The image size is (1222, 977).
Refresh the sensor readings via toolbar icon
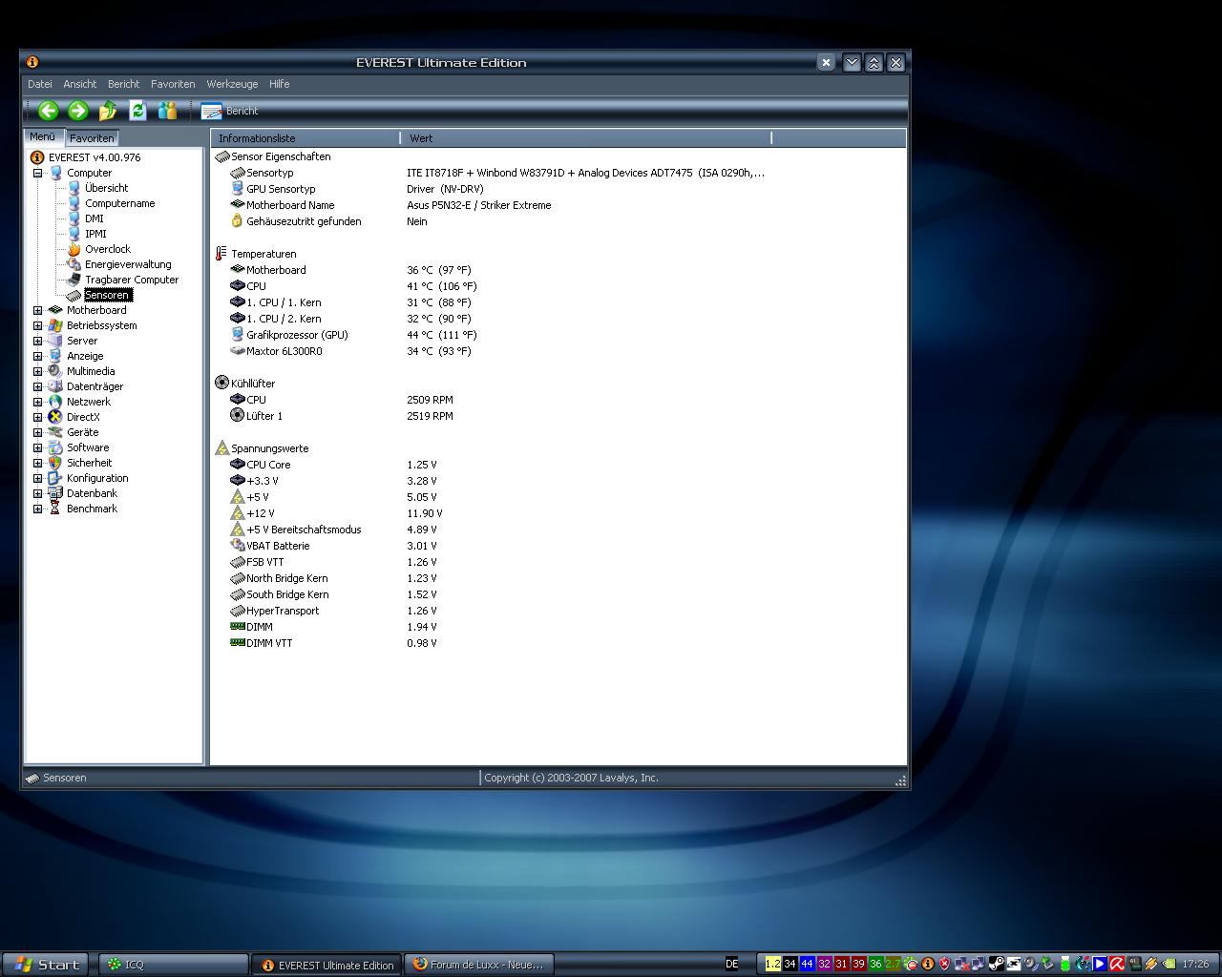click(x=137, y=111)
